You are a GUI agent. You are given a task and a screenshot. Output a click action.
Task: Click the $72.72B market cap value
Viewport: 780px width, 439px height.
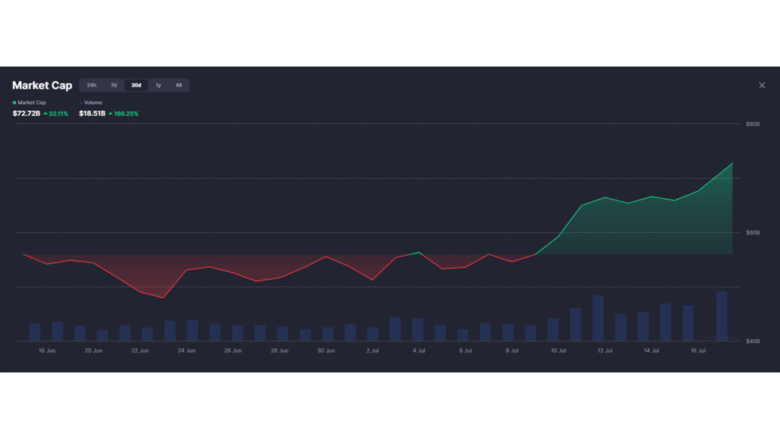click(26, 113)
